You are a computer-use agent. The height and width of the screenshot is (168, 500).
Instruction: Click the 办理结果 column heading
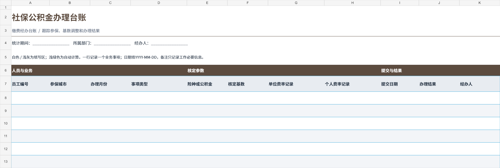click(x=428, y=84)
